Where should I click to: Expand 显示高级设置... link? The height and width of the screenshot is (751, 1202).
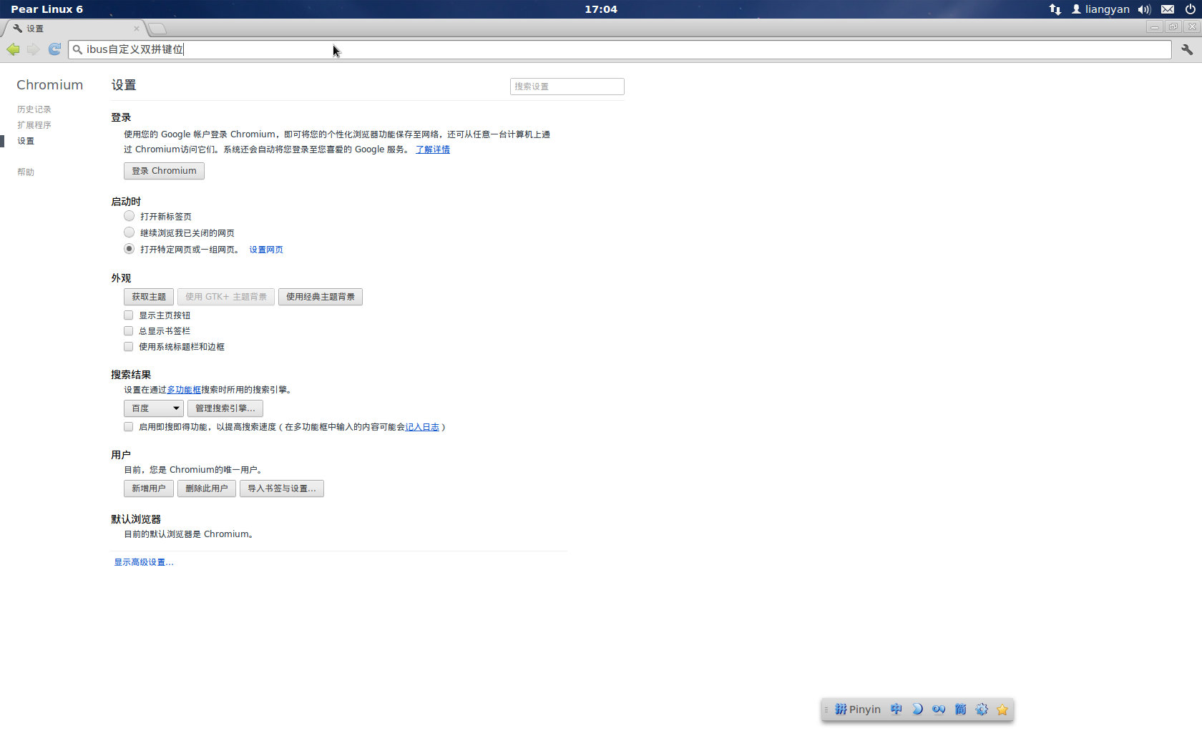pyautogui.click(x=144, y=562)
